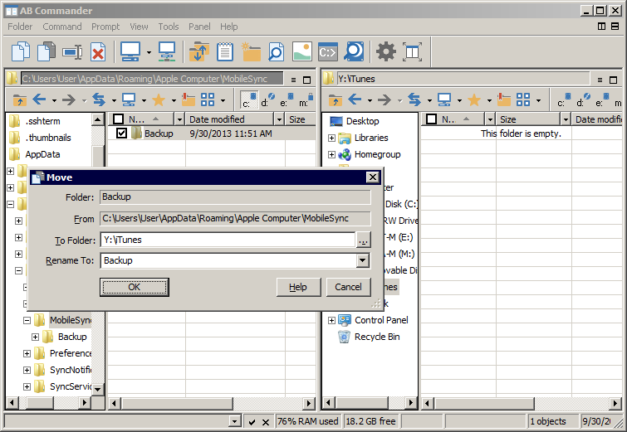Image resolution: width=627 pixels, height=432 pixels.
Task: Click the left file list horizontal scrollbar
Action: tap(212, 403)
